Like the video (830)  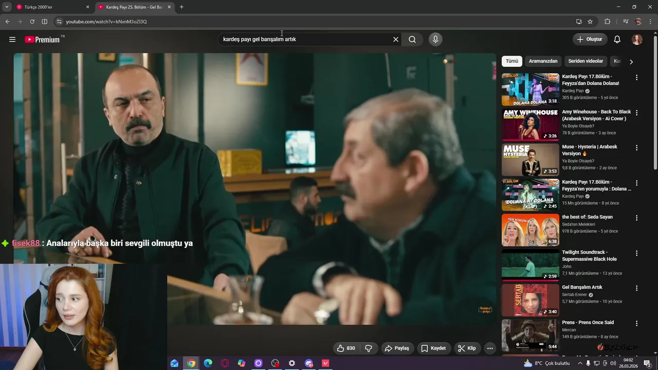point(346,348)
